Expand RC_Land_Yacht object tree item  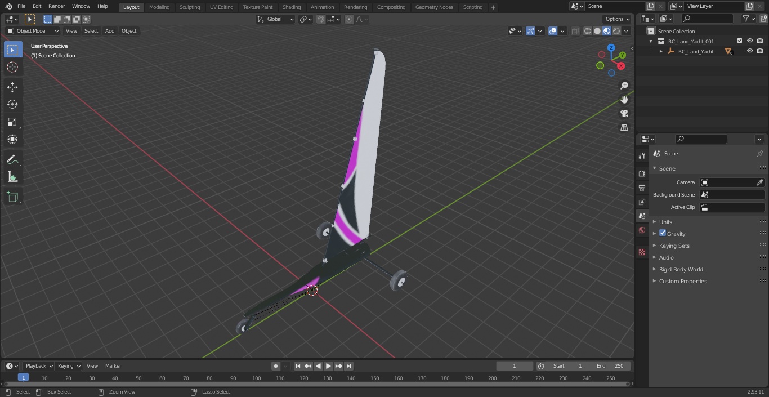(661, 51)
